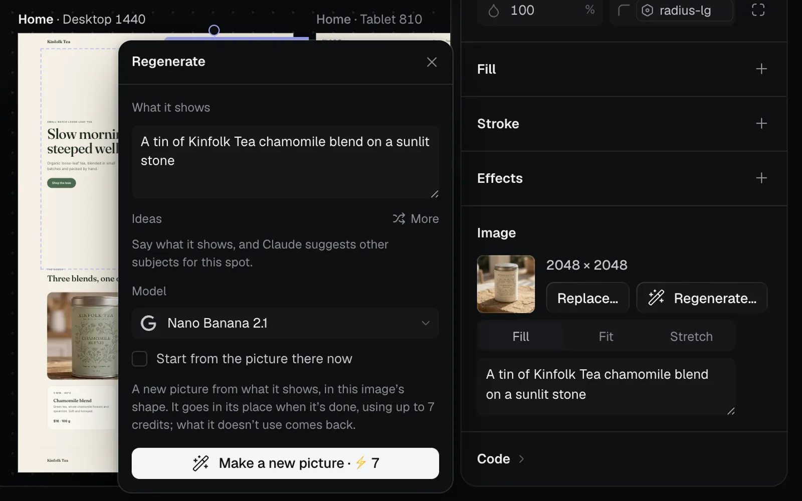Click the Three blends heading on canvas
This screenshot has width=802, height=501.
tap(83, 279)
